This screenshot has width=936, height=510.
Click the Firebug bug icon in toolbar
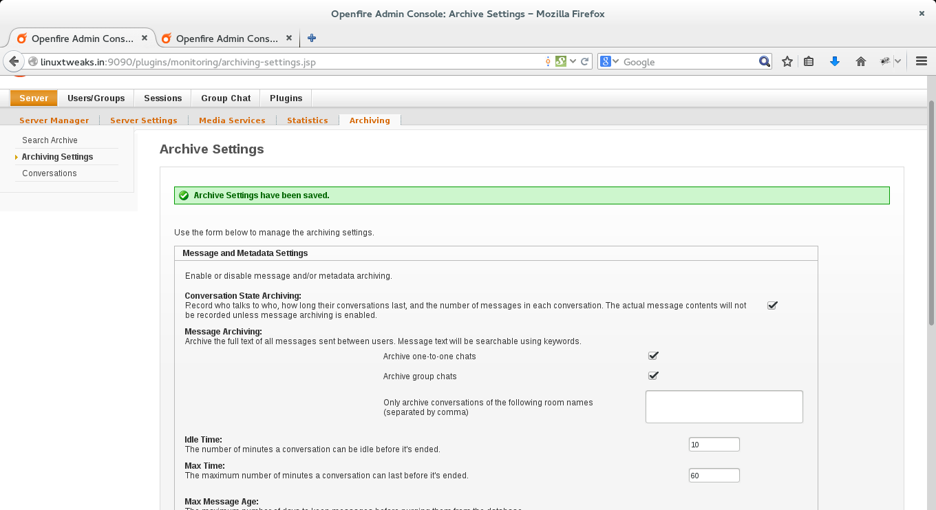pyautogui.click(x=886, y=61)
